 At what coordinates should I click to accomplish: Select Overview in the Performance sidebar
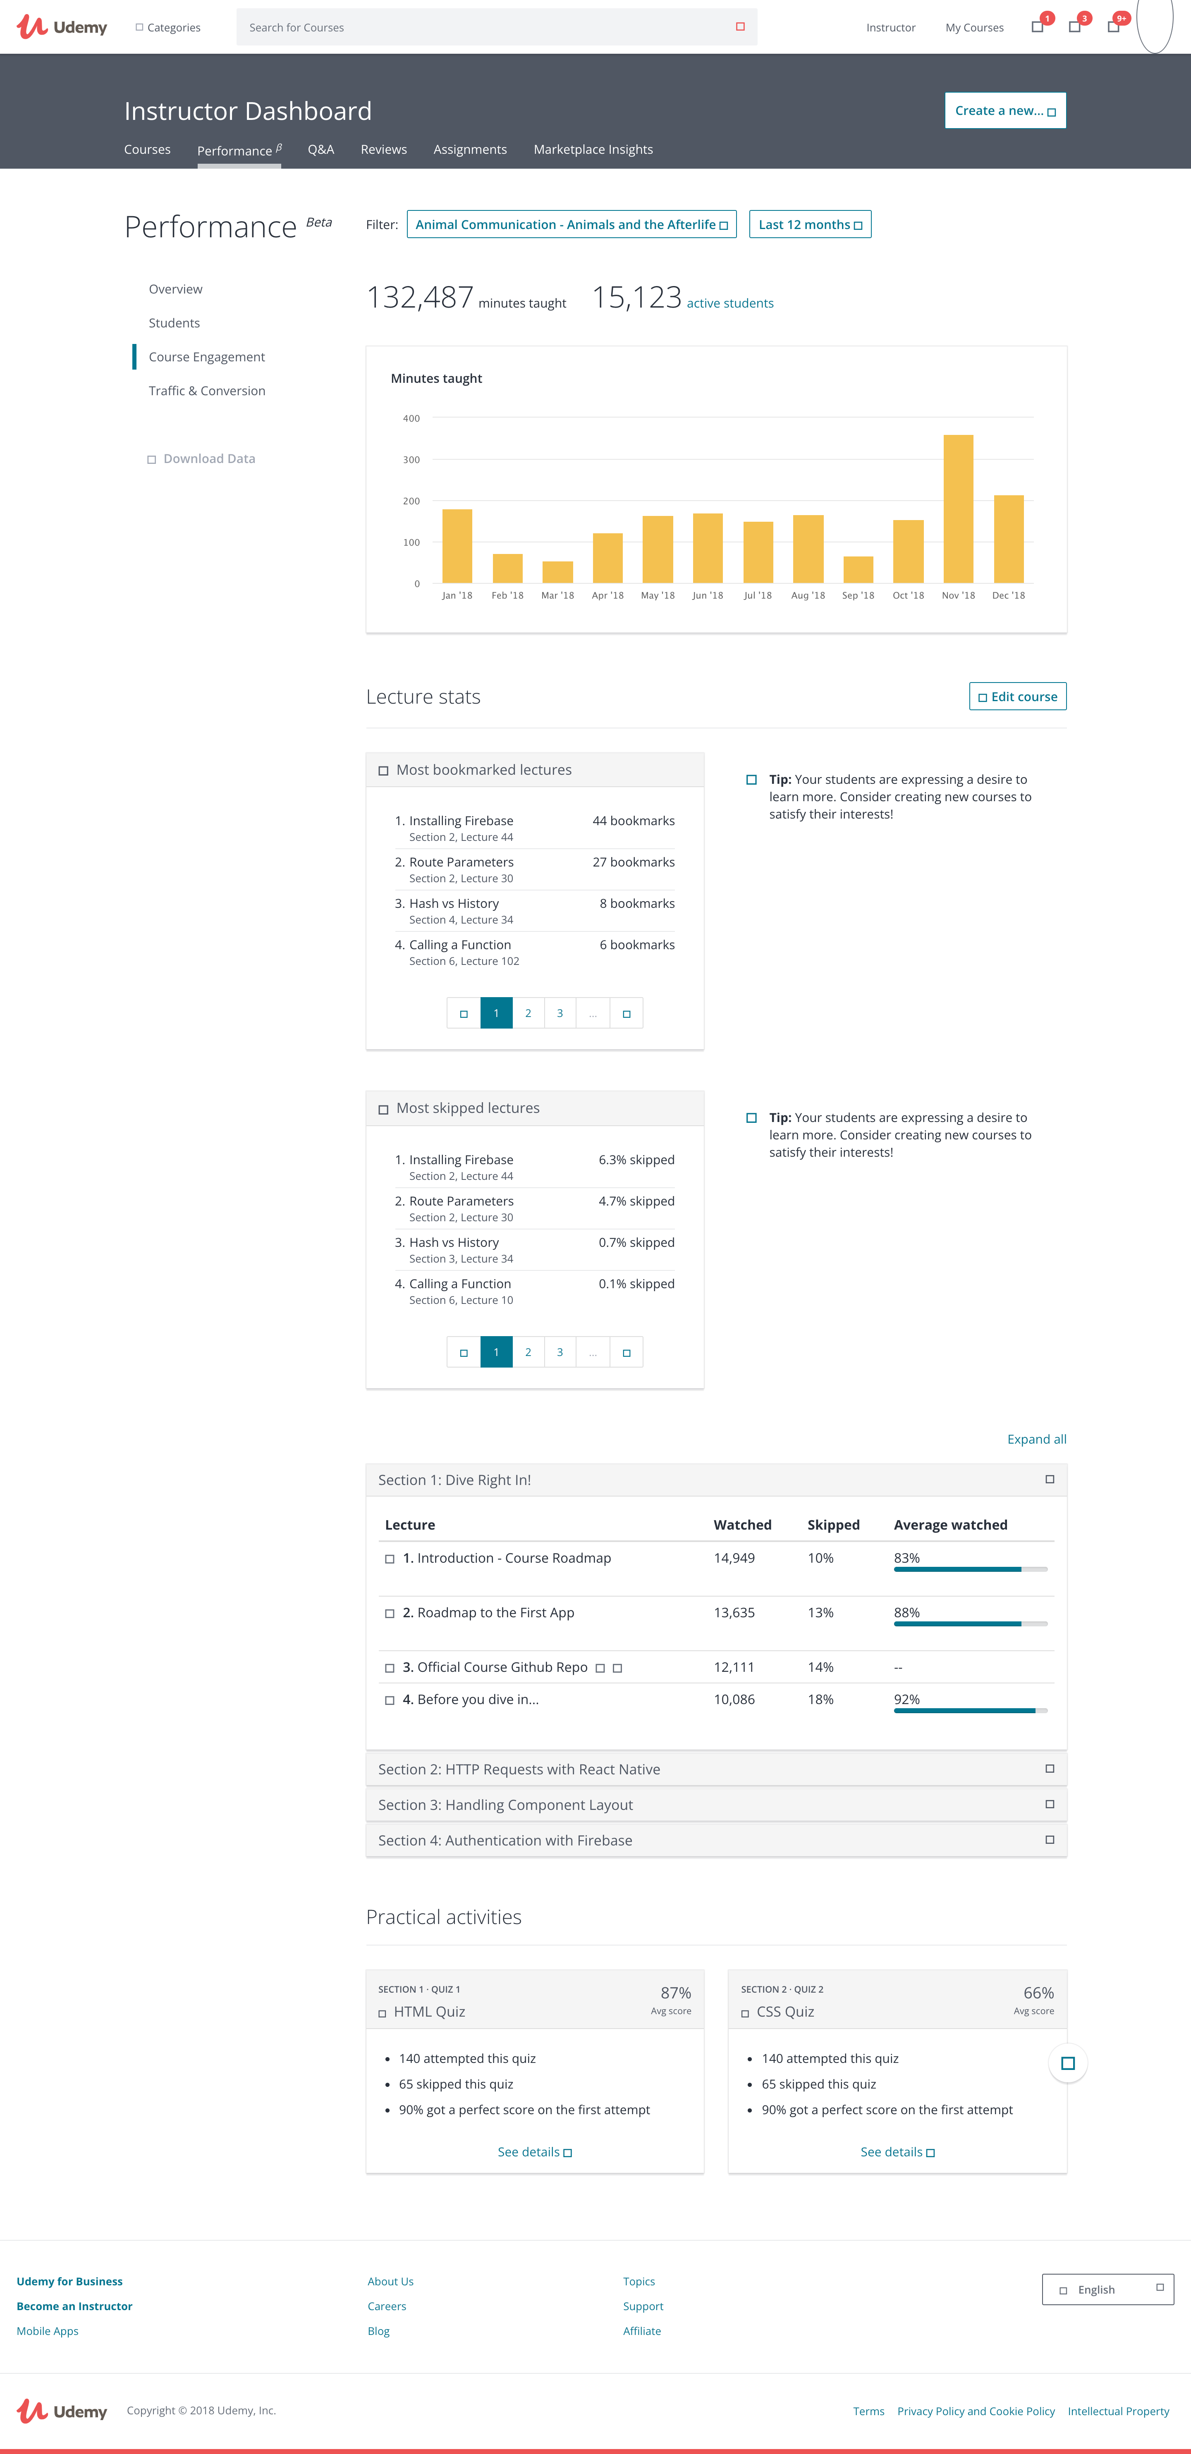175,290
